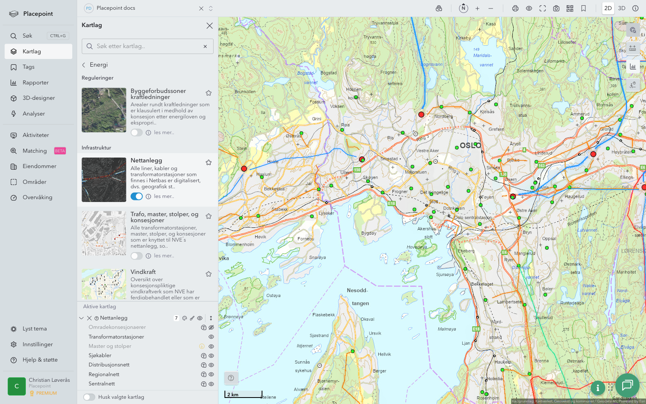The height and width of the screenshot is (404, 646).
Task: Open the bookmark icon in top toolbar
Action: 583,8
